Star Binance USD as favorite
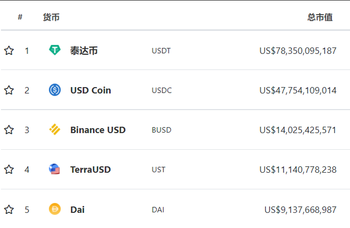 click(x=9, y=130)
